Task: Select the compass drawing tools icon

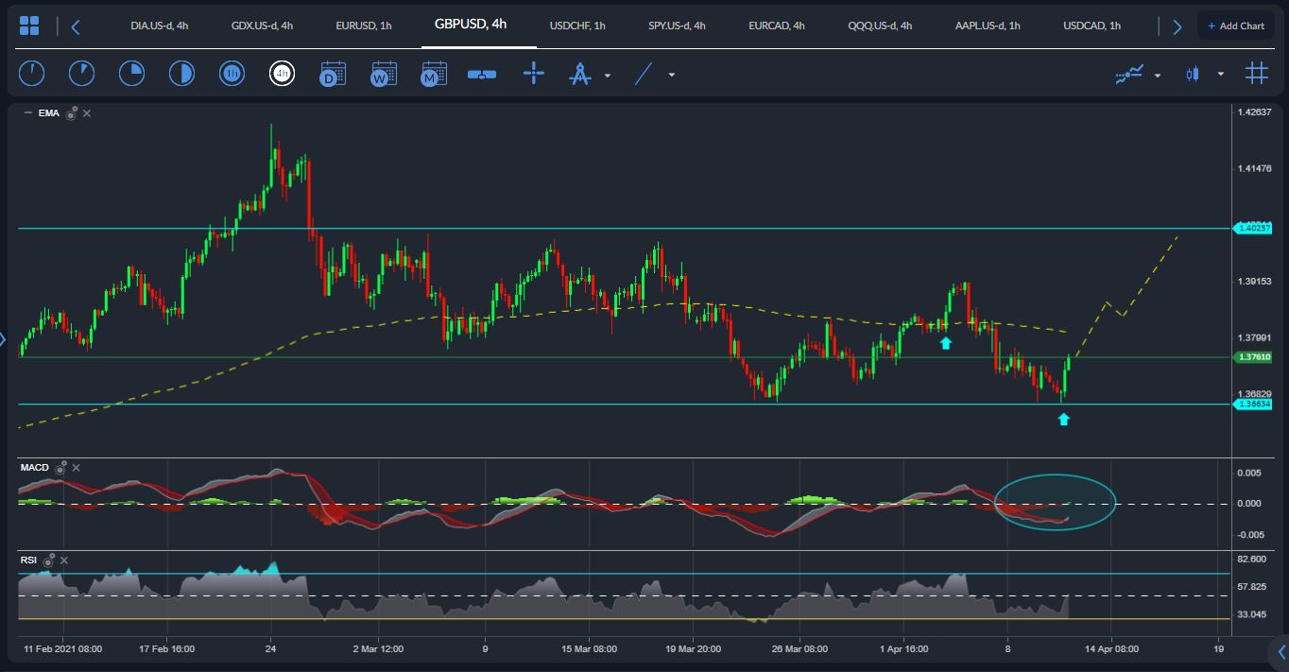Action: point(580,74)
